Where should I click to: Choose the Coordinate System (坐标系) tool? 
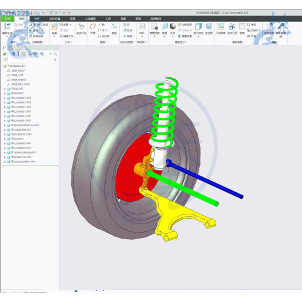104,36
